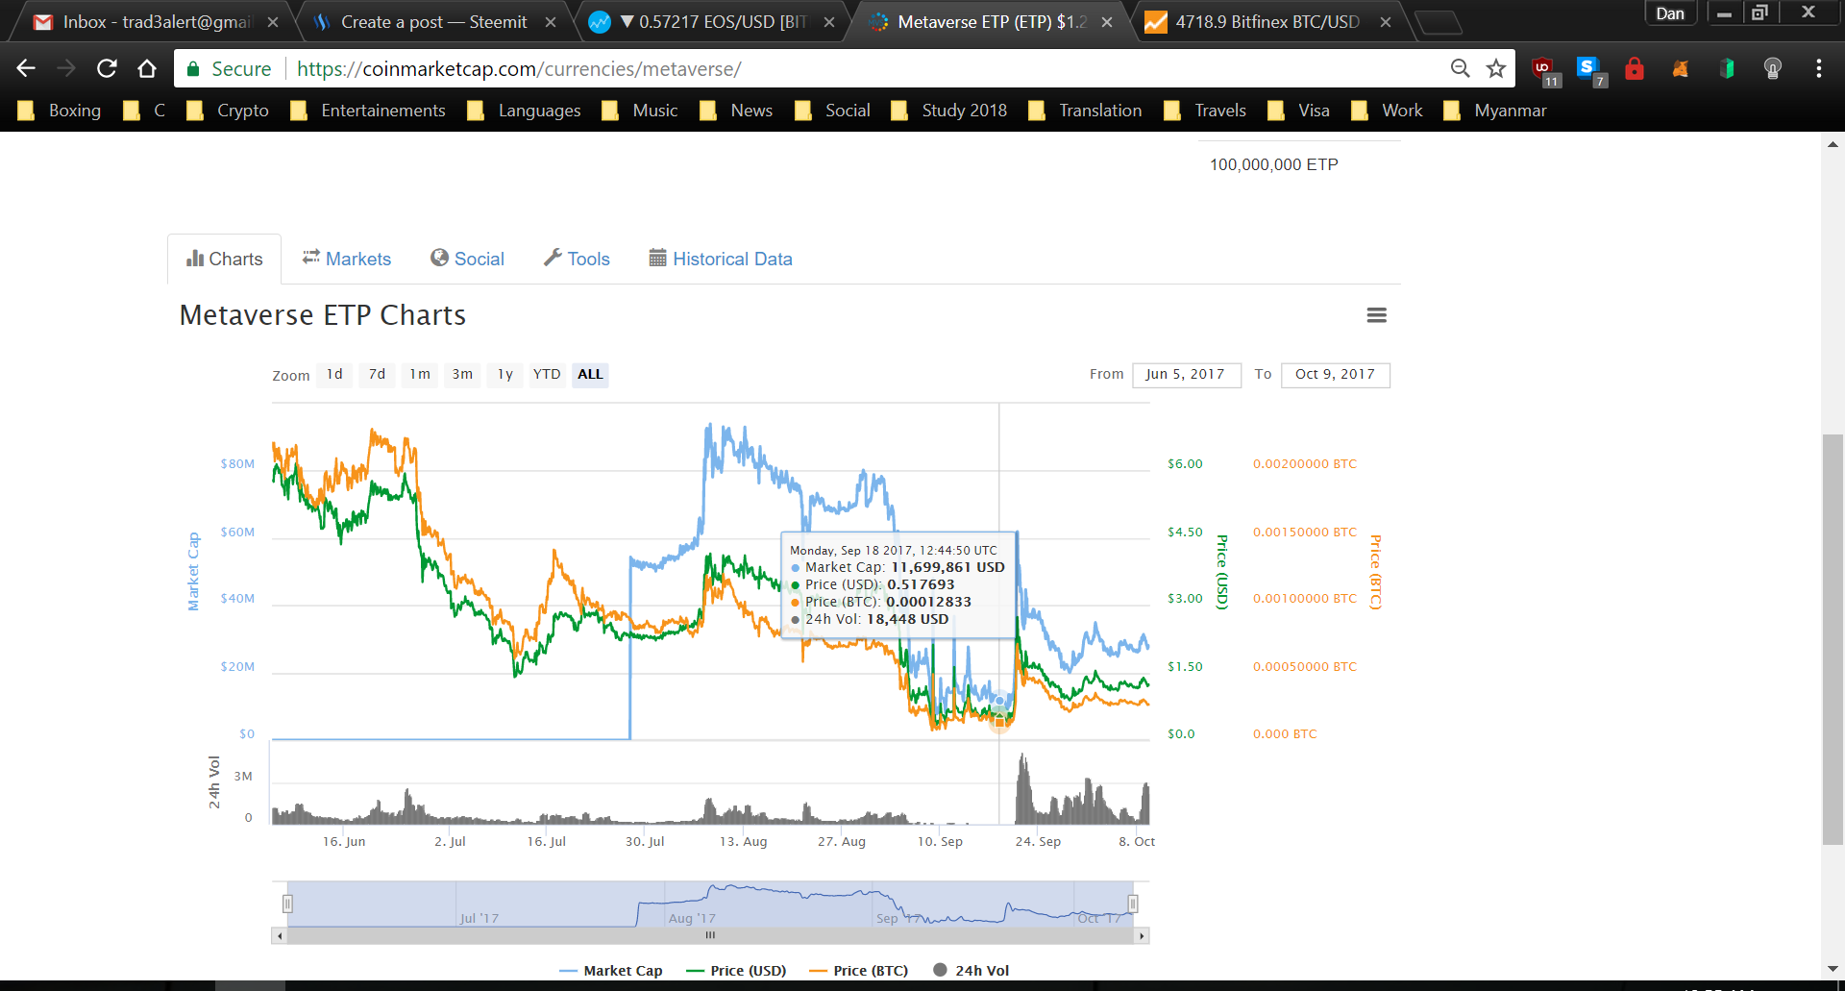Reload the current page

tap(107, 68)
